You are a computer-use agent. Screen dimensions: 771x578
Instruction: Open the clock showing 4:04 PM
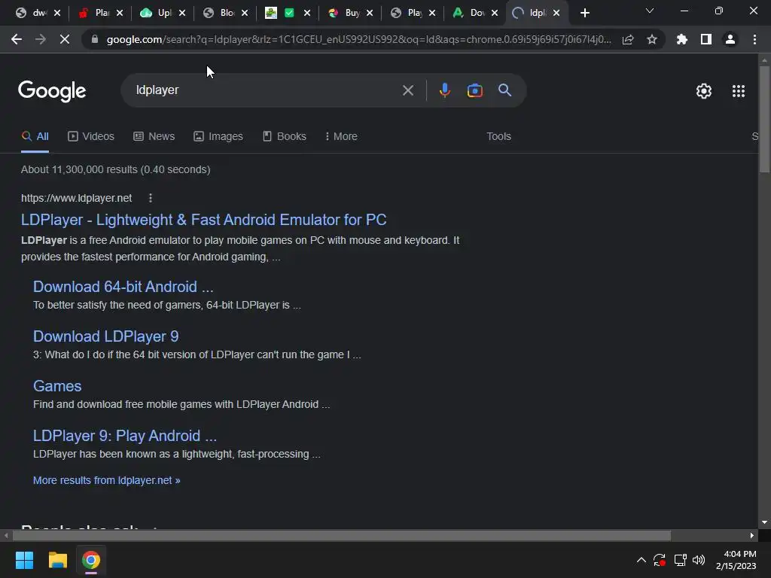point(736,560)
